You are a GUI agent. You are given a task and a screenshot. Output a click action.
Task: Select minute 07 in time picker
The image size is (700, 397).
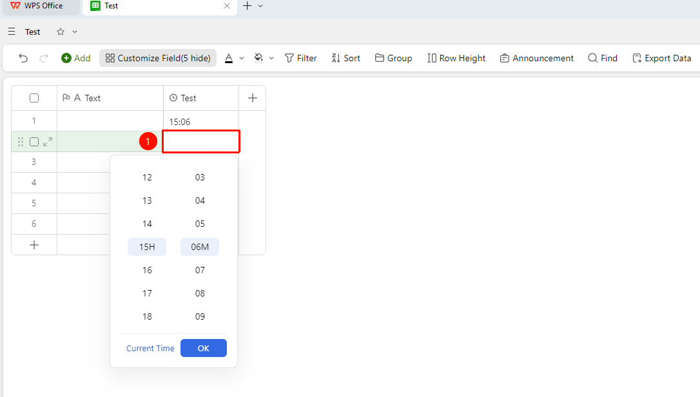[x=200, y=270]
